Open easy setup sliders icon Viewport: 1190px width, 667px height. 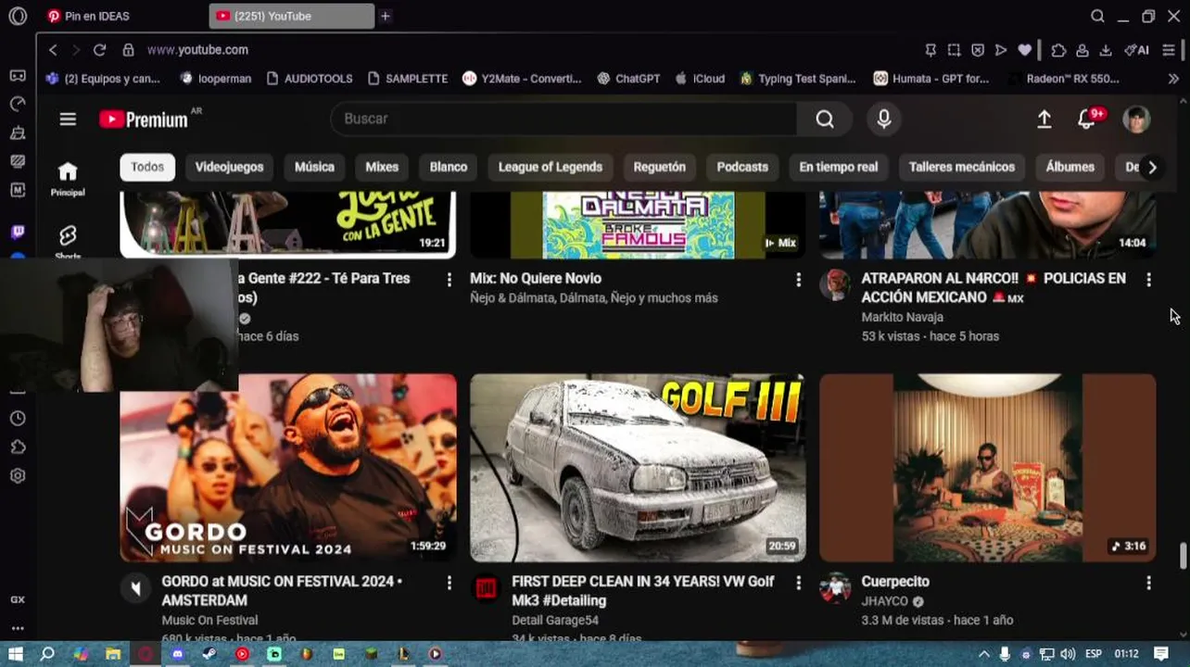point(1169,50)
